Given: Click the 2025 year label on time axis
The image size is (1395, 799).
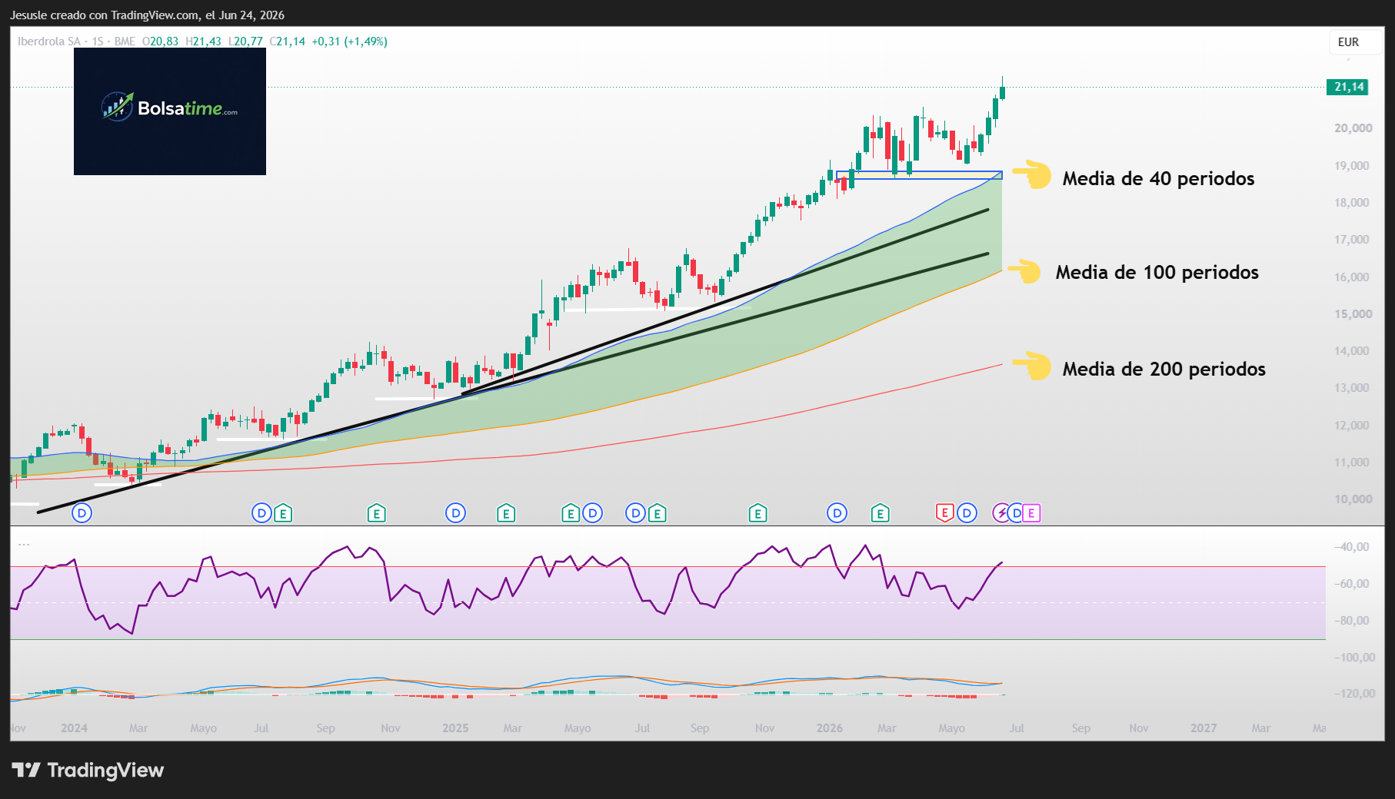Looking at the screenshot, I should pos(455,728).
